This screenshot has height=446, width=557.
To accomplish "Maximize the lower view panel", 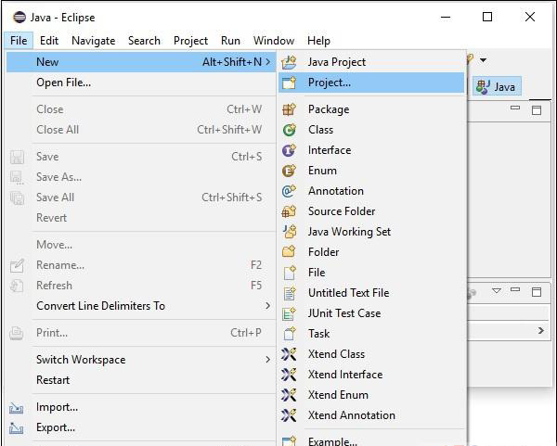I will (x=537, y=292).
